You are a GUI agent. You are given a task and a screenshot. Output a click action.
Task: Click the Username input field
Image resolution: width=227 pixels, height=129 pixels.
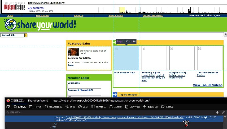[84, 86]
